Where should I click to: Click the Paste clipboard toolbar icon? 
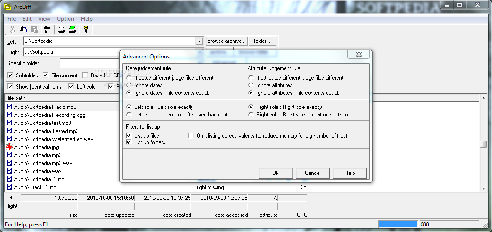(x=34, y=29)
